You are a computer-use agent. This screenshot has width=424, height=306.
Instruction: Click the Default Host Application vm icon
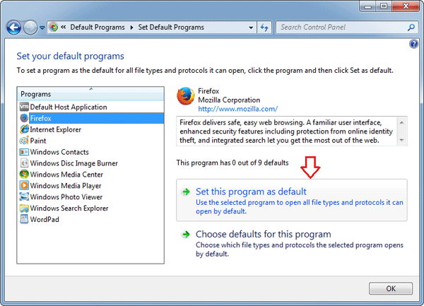[24, 107]
